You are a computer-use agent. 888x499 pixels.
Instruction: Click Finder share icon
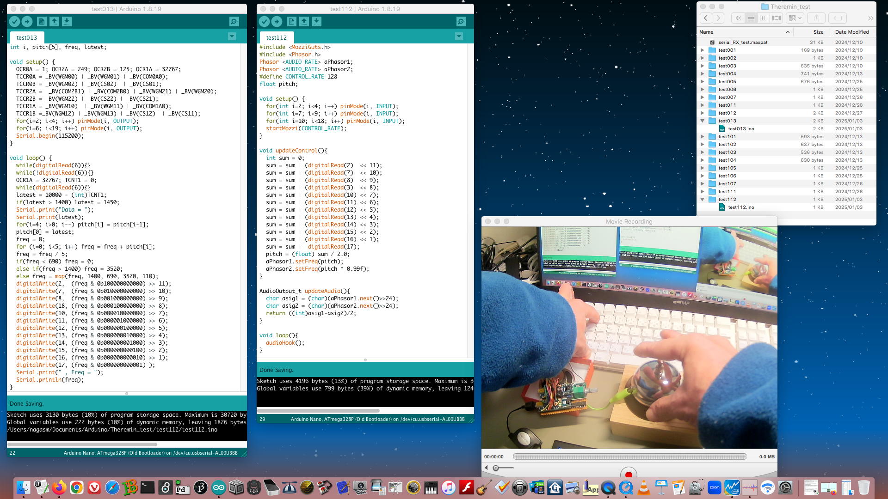816,18
